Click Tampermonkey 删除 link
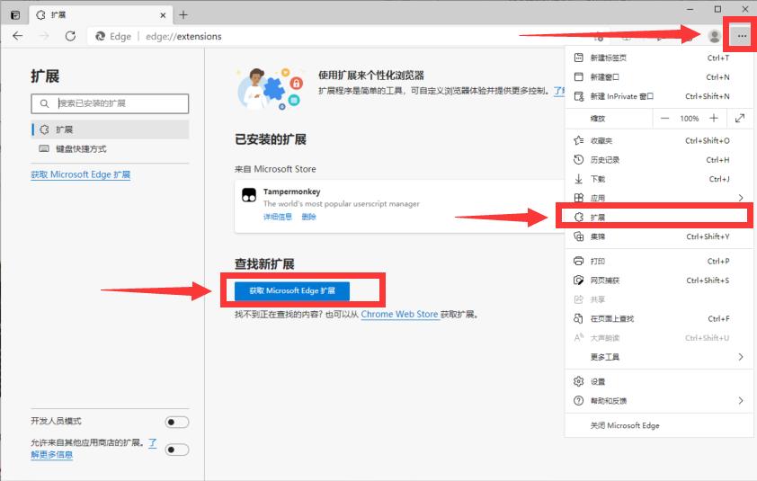 [309, 217]
